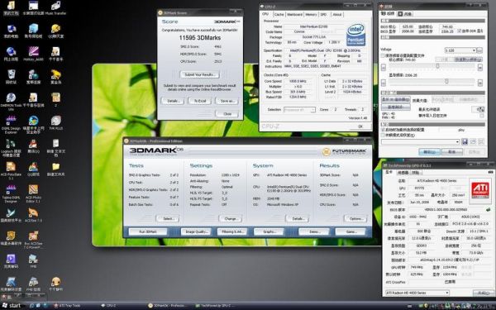Click Details button in 3DMark Score window
Screen dimensions: 496x310
[x=173, y=101]
